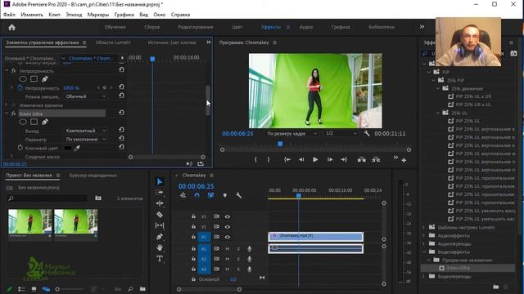This screenshot has width=524, height=294.
Task: Go to Out point in Program monitor
Action: [344, 160]
